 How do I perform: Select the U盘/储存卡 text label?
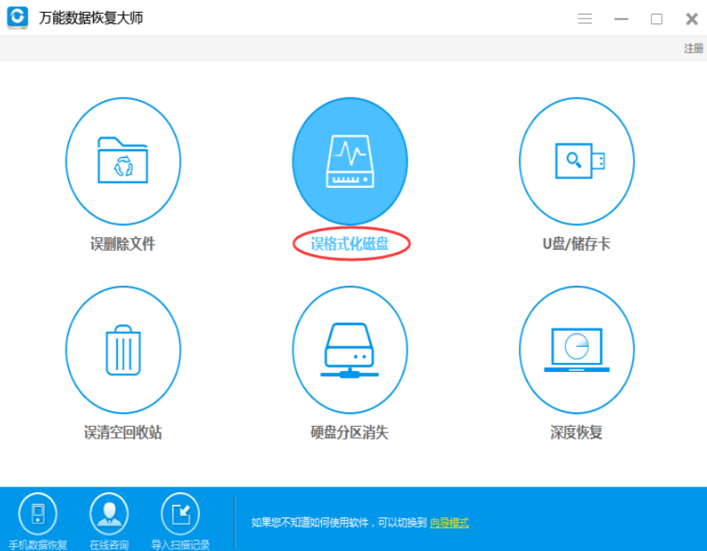point(576,244)
